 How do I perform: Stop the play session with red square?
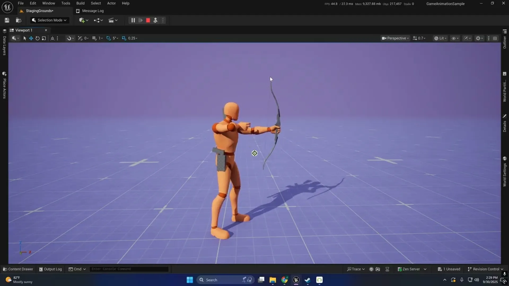click(148, 20)
